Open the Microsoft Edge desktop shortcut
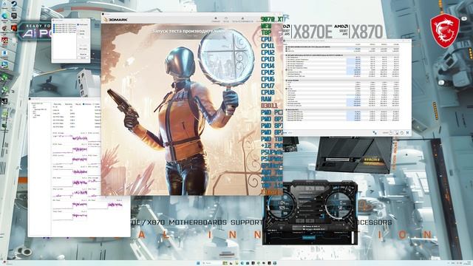The image size is (473, 266). click(x=4, y=16)
